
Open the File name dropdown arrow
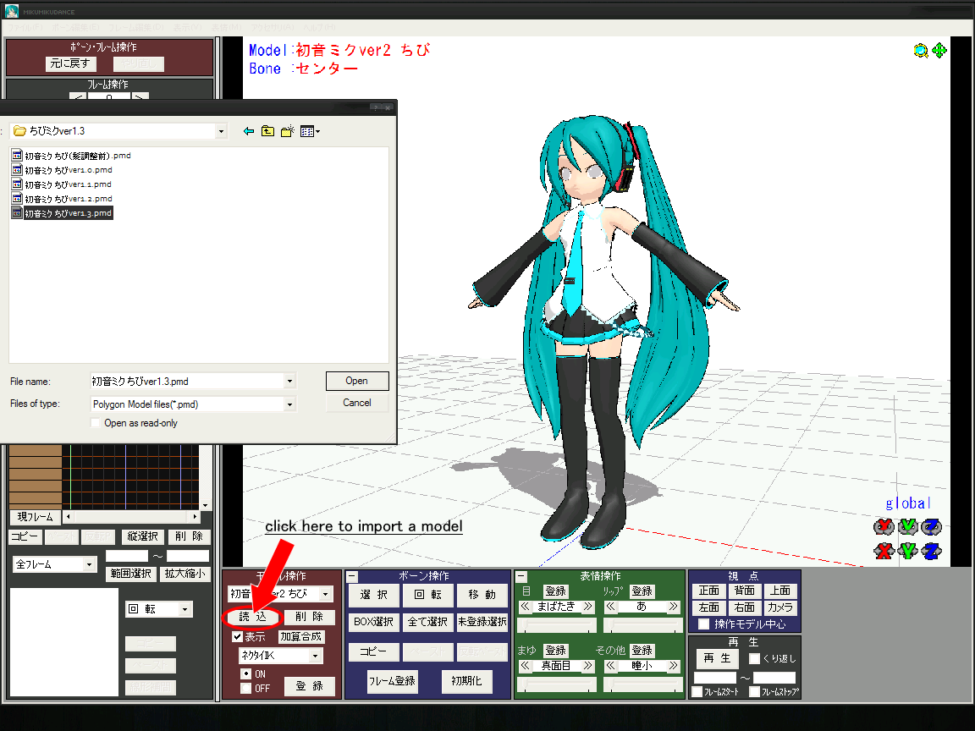(289, 381)
